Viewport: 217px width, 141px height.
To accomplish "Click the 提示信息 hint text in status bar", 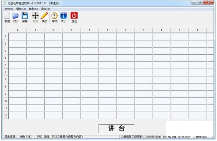I will point(44,137).
